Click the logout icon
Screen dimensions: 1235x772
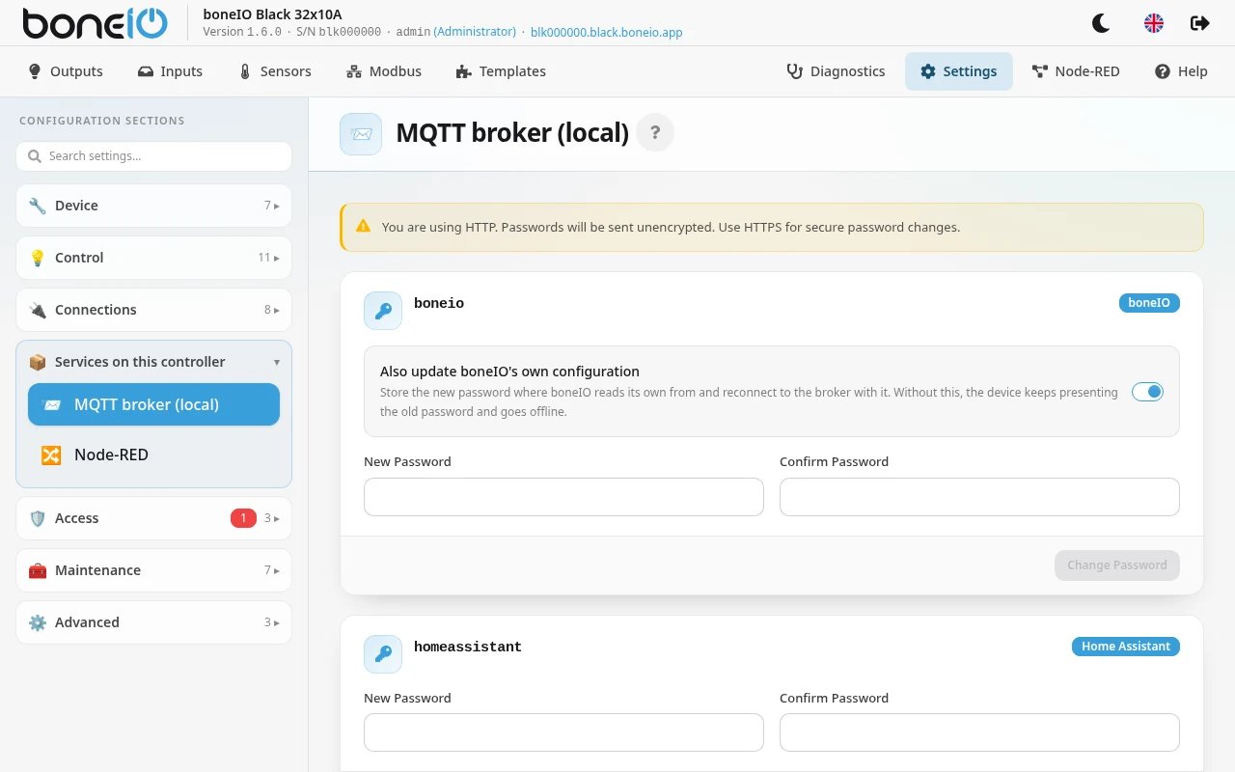pos(1200,23)
